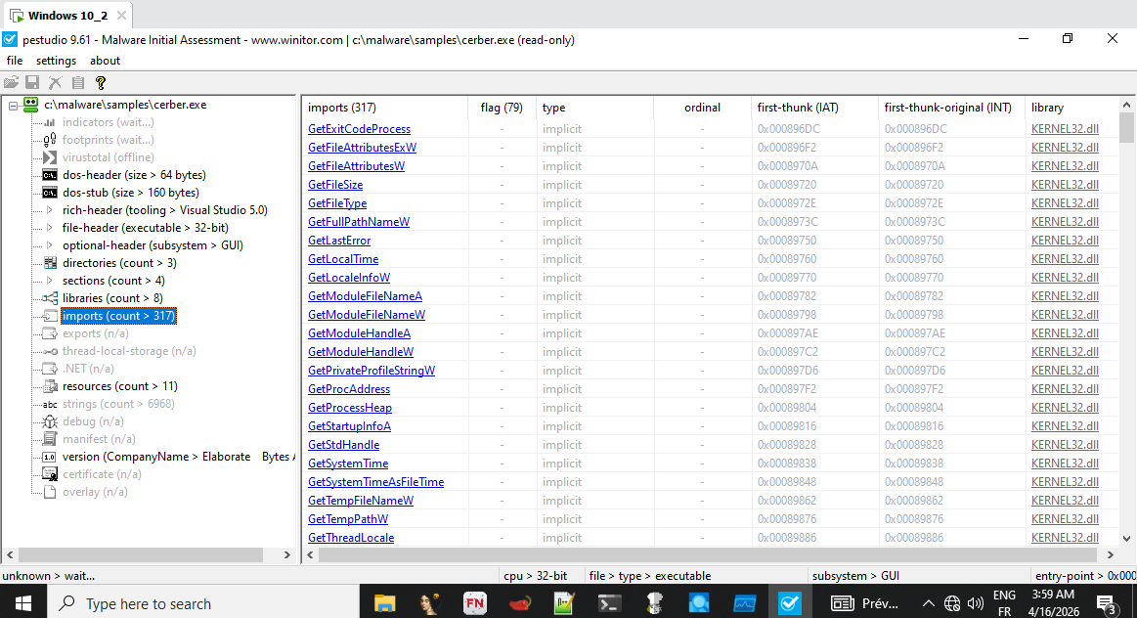Click the virustotal arrow icon
The width and height of the screenshot is (1137, 618).
click(x=49, y=157)
